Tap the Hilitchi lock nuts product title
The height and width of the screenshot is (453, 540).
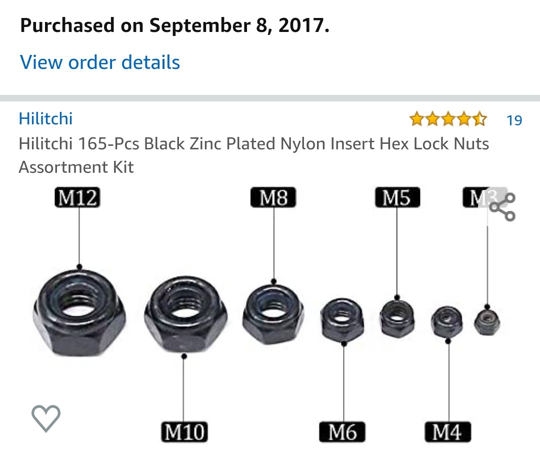[254, 155]
